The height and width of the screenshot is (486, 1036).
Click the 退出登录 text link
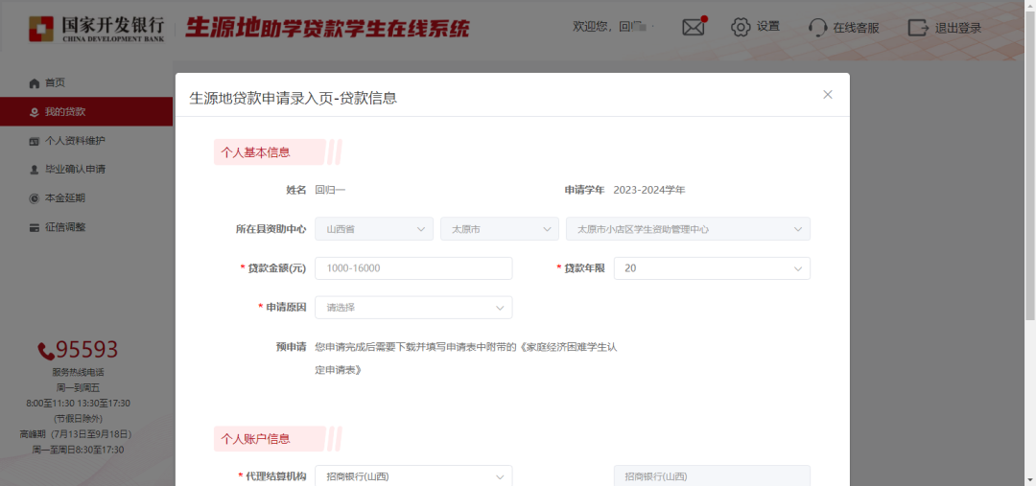[x=958, y=28]
